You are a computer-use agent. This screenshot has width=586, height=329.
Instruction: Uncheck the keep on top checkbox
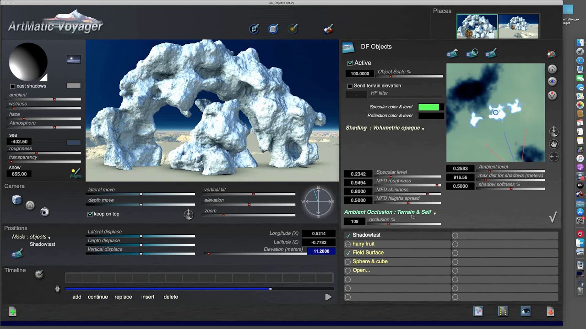(90, 214)
